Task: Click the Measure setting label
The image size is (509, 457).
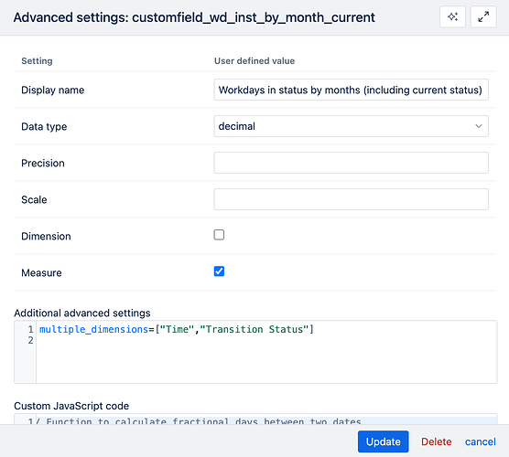Action: click(x=41, y=273)
